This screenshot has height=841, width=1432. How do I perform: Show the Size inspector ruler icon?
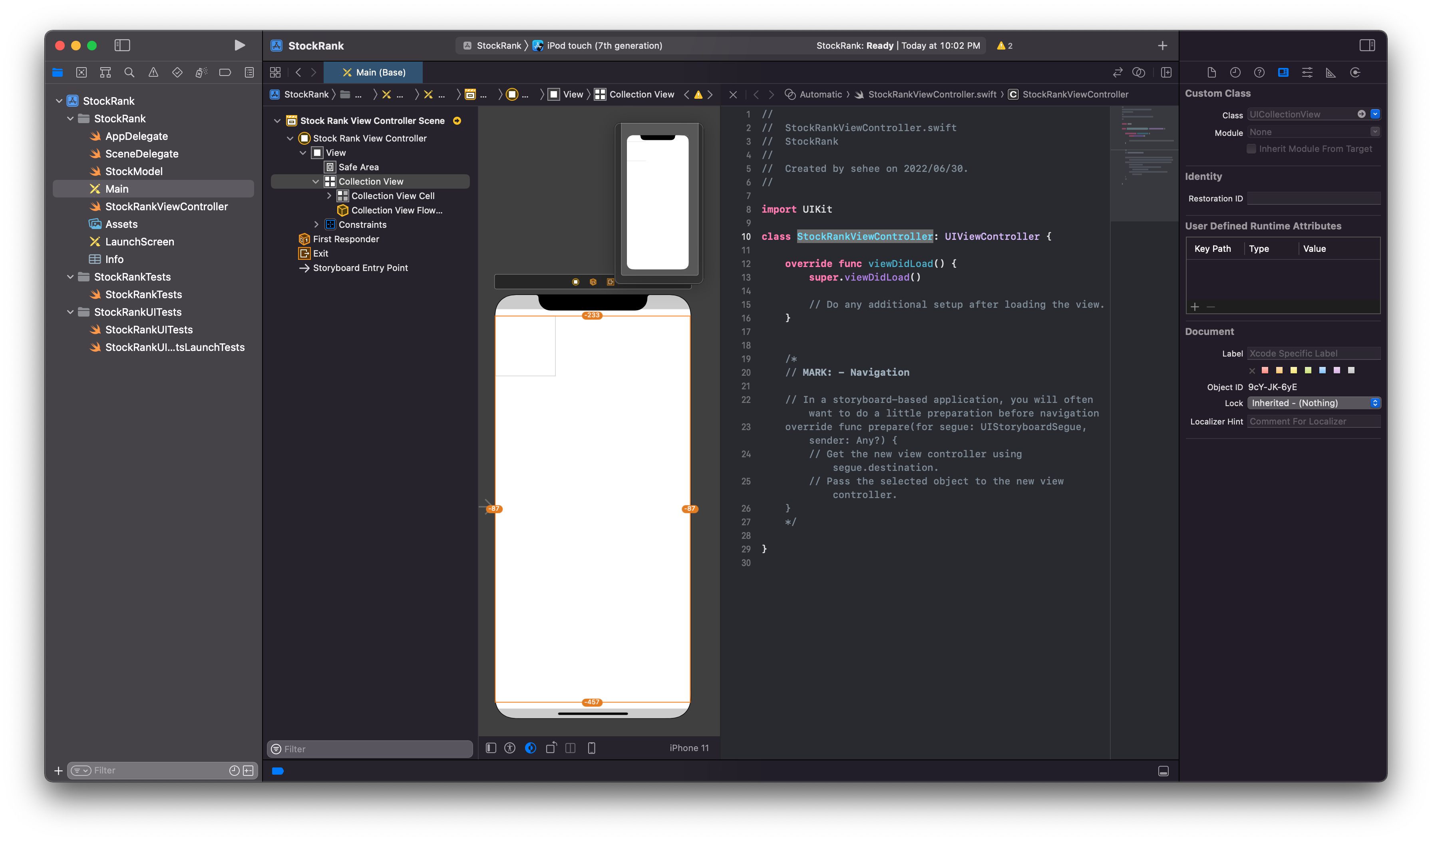1331,72
